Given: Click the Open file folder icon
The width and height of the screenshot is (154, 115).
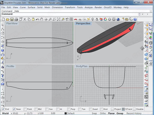Looking at the screenshot, I should (x=8, y=19).
